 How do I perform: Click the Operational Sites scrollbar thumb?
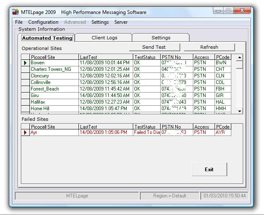[x=239, y=65]
